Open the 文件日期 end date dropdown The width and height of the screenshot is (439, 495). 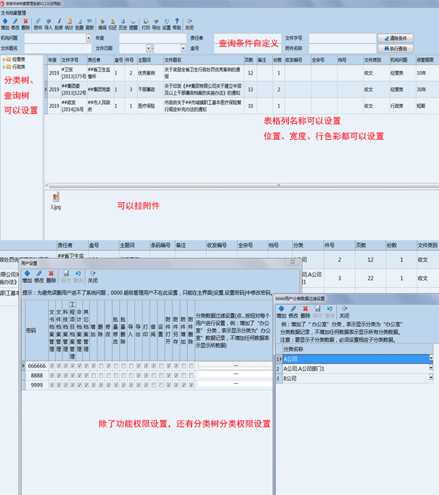pos(183,48)
